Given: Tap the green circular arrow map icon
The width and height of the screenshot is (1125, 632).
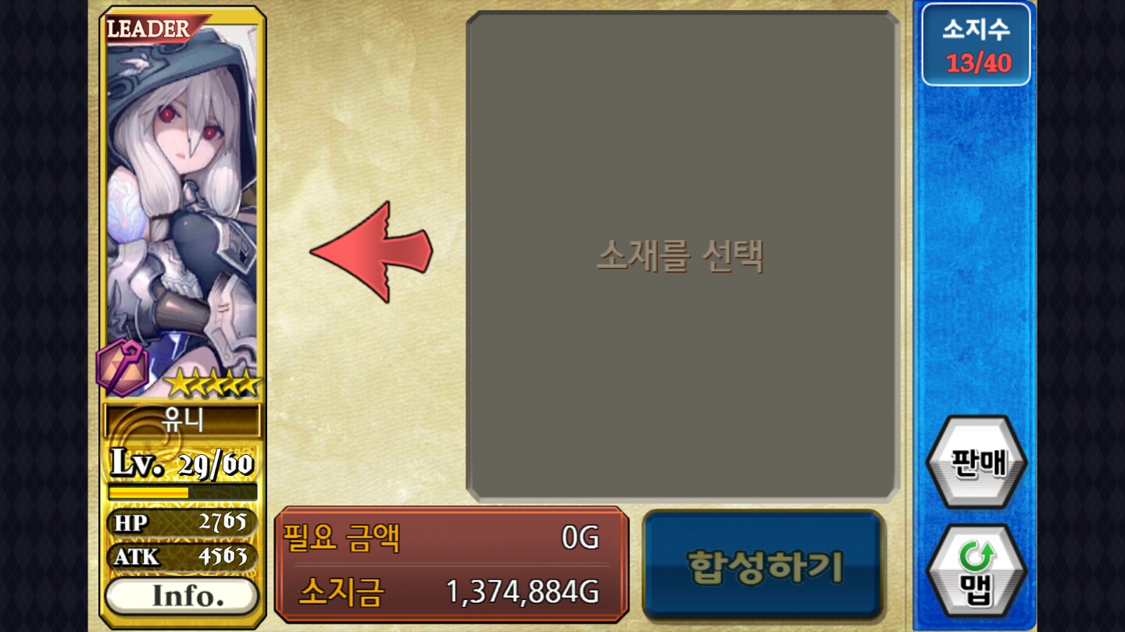Looking at the screenshot, I should pyautogui.click(x=977, y=558).
